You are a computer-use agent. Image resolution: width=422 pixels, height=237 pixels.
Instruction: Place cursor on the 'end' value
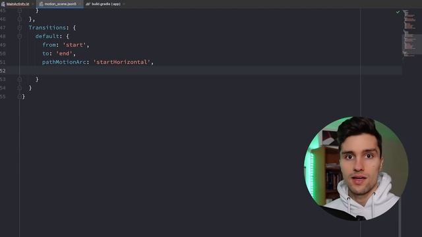[x=65, y=53]
